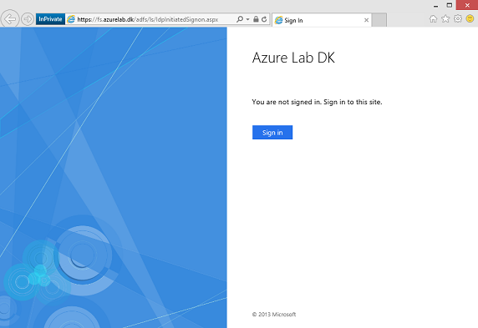Click the © 2013 Microsoft footer text
Image resolution: width=478 pixels, height=328 pixels.
point(274,315)
